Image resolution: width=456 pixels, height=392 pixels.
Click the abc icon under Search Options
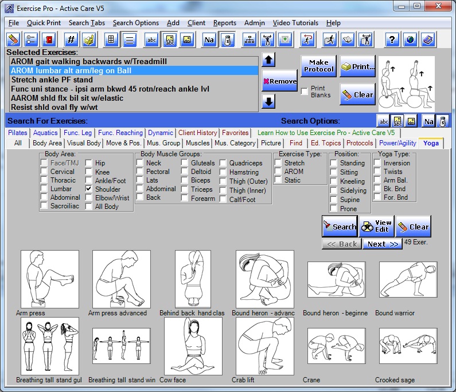(384, 121)
